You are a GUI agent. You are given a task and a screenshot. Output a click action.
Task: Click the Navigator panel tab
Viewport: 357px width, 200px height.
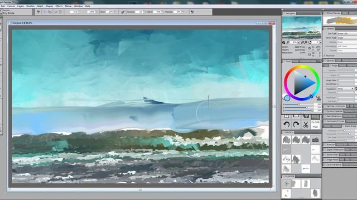point(290,13)
